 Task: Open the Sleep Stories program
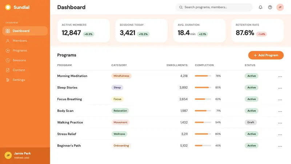tap(67, 87)
